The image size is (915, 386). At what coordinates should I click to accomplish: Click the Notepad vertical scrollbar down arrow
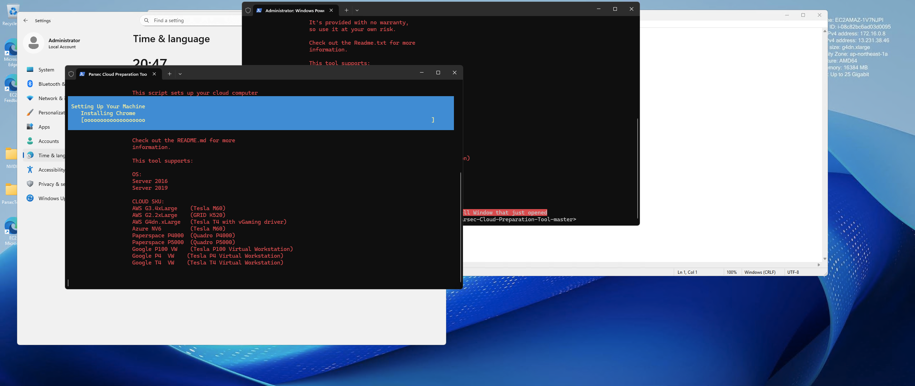point(825,259)
